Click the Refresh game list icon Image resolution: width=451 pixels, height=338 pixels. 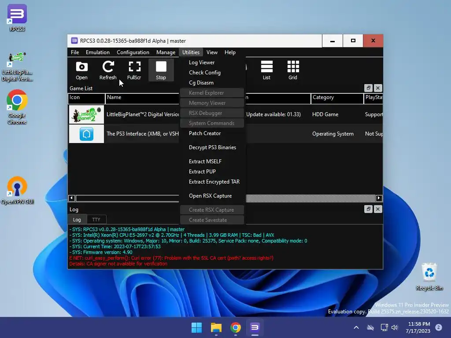pyautogui.click(x=108, y=70)
